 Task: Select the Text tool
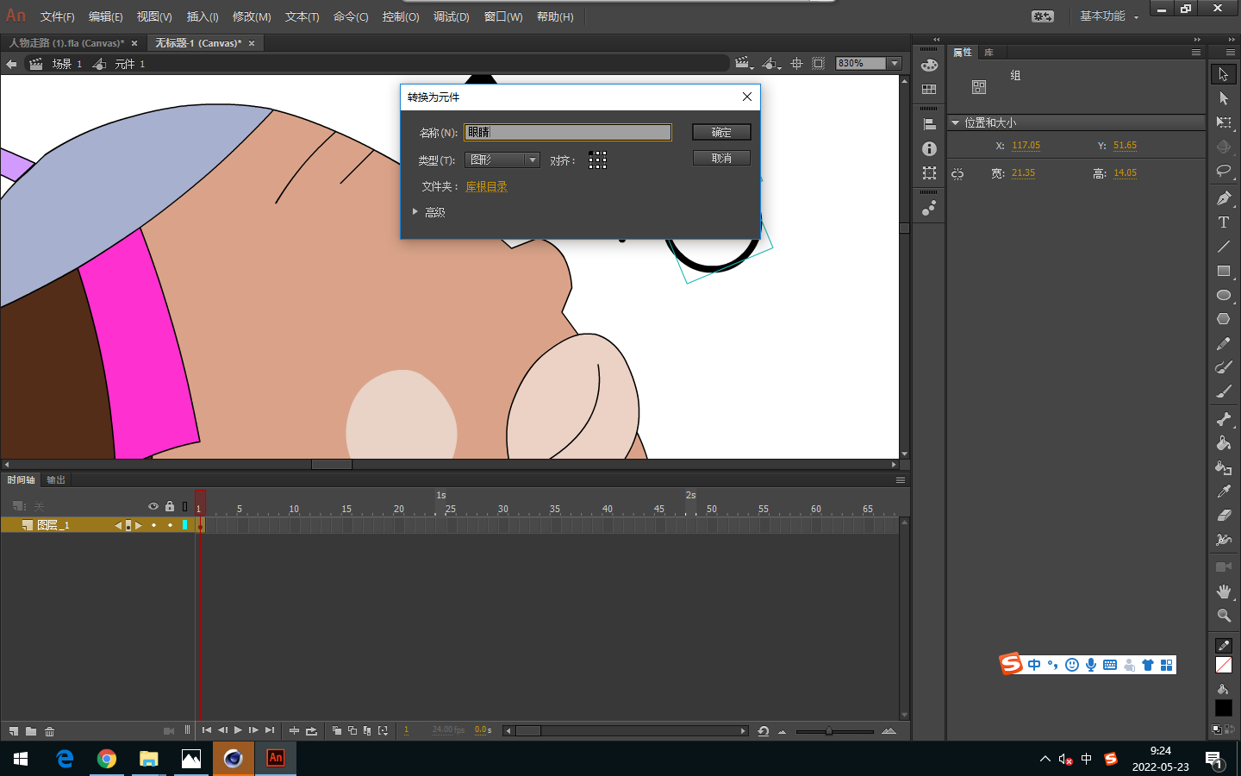[1223, 222]
